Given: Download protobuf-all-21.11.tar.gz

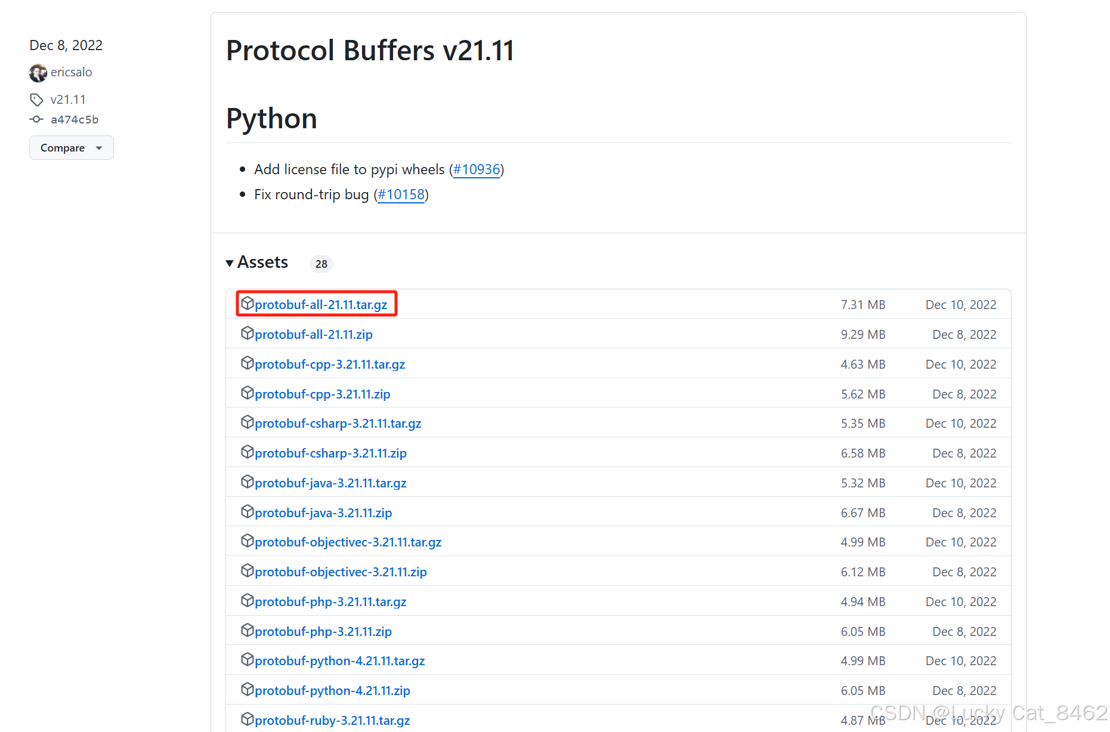Looking at the screenshot, I should coord(321,305).
